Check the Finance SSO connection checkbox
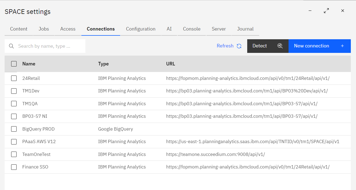 coord(14,167)
